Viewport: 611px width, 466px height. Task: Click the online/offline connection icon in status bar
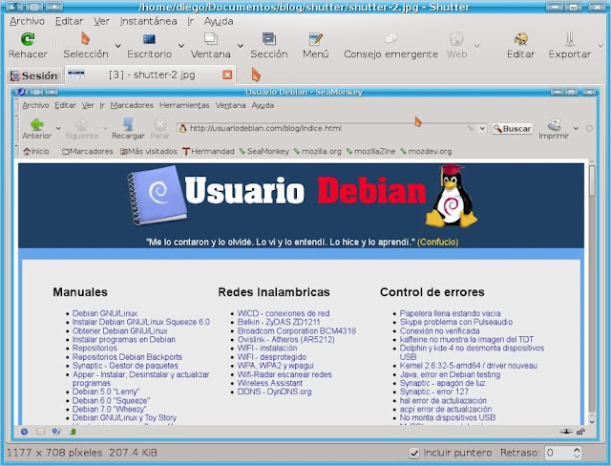[566, 432]
